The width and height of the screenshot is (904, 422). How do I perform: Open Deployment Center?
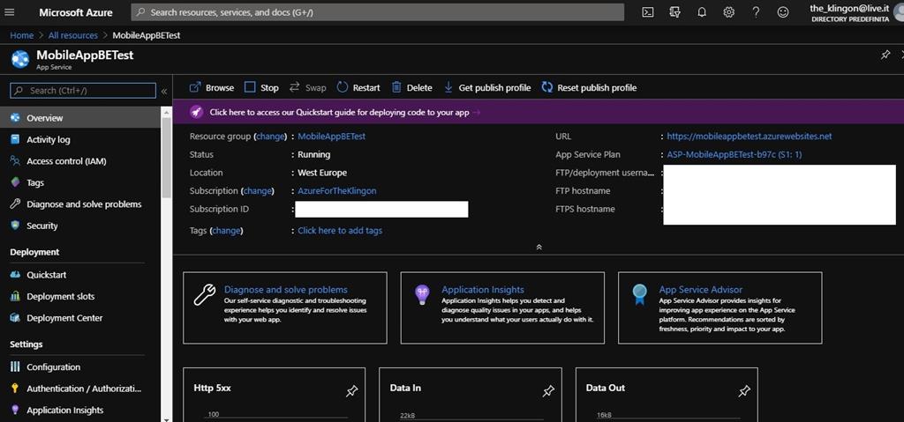[80, 318]
